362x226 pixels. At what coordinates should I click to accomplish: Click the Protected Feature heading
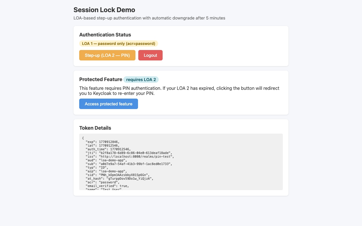coord(101,79)
